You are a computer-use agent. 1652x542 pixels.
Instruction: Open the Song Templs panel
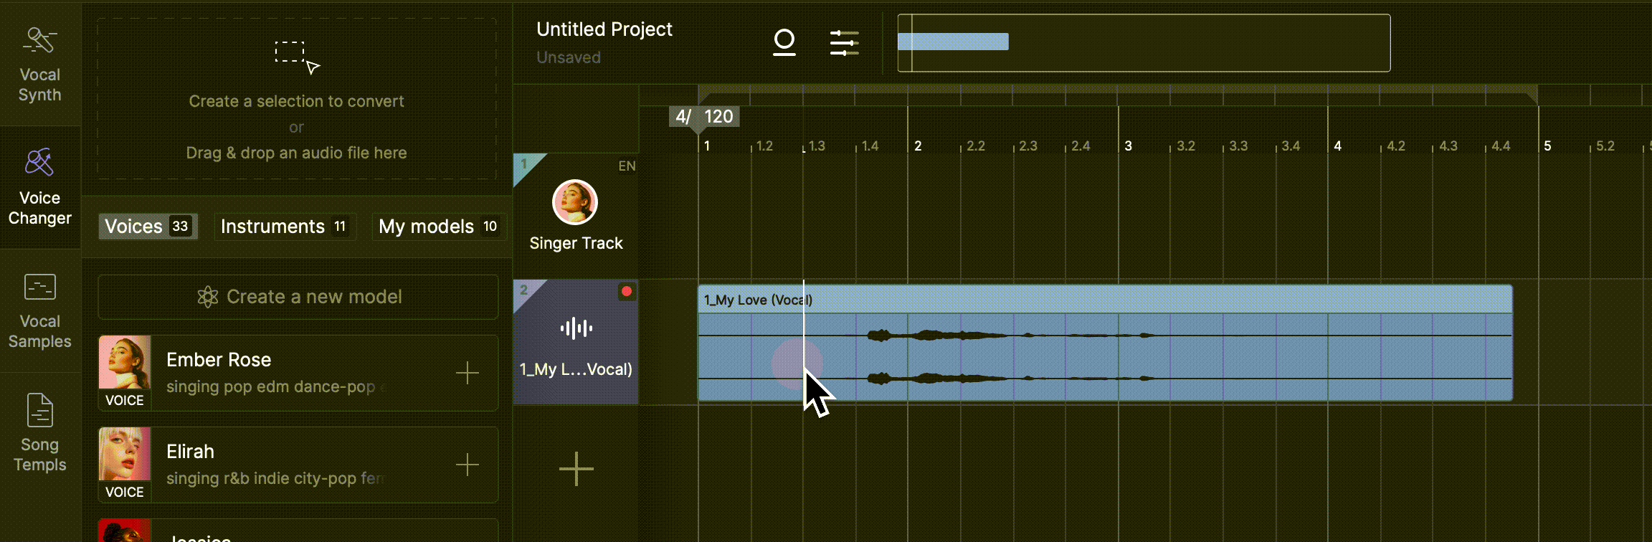click(40, 434)
